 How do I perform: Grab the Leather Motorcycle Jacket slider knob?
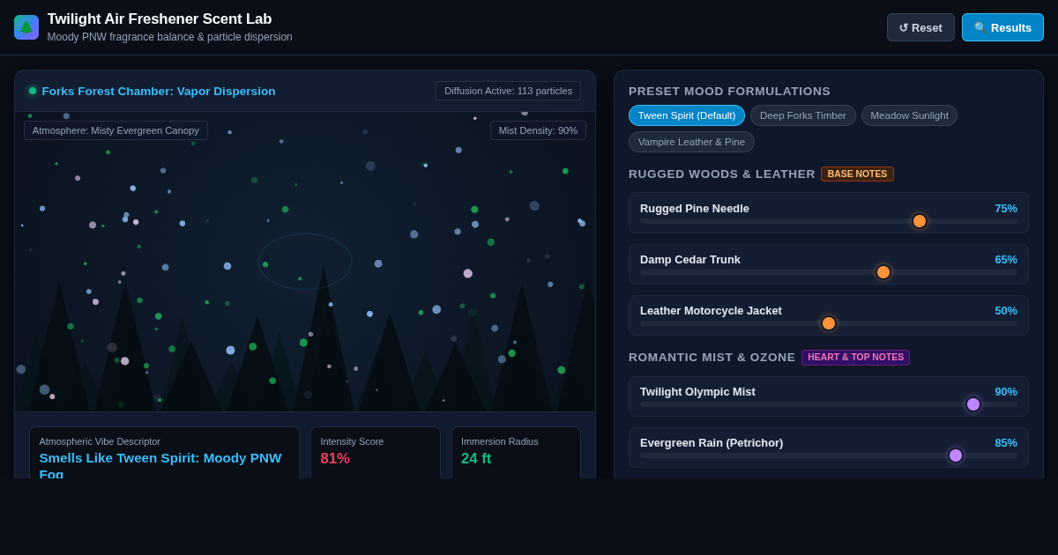point(829,323)
